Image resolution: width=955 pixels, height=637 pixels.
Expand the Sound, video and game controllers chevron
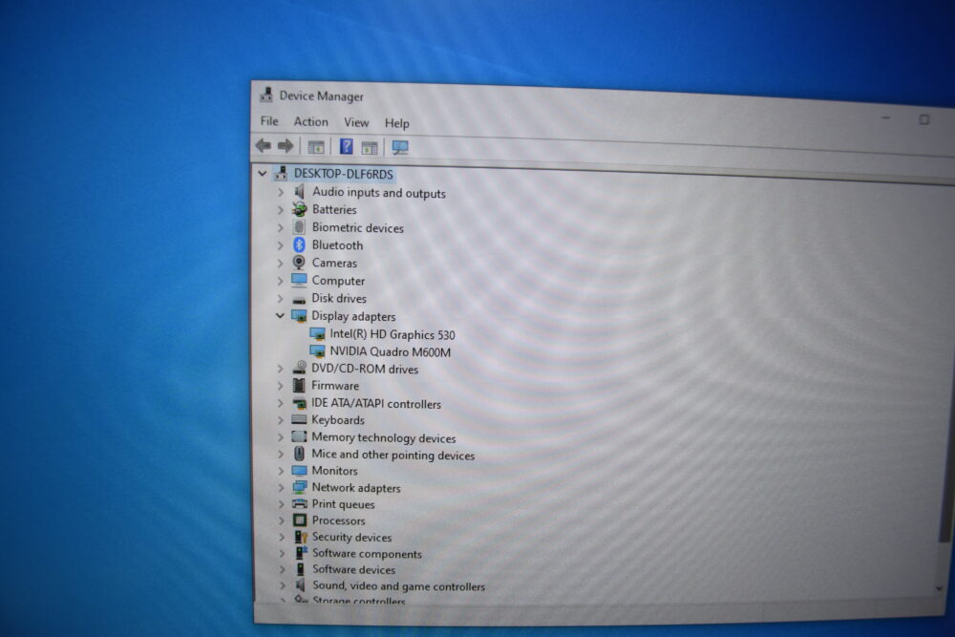coord(282,585)
